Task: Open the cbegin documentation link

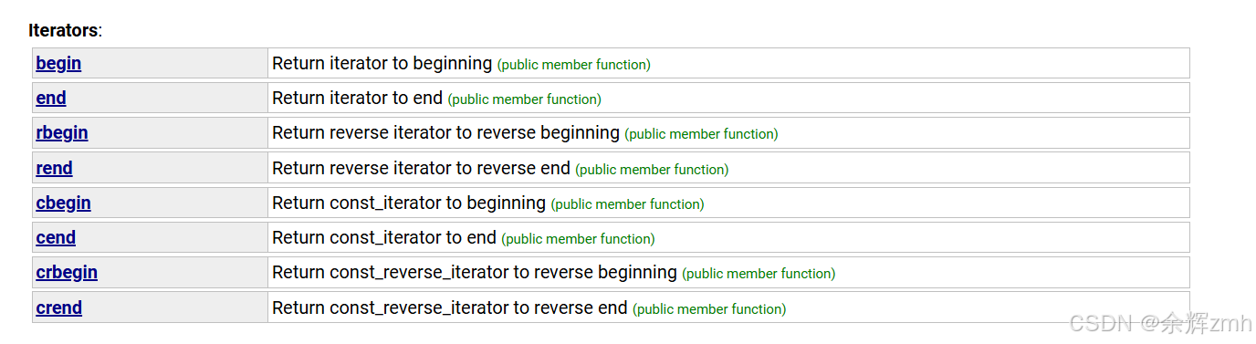Action: pos(63,203)
